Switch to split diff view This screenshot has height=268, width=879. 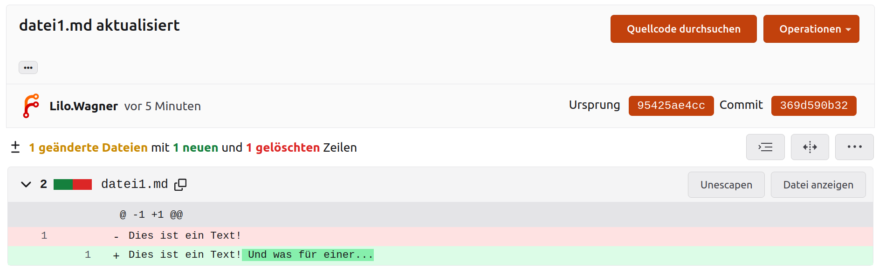pos(810,147)
